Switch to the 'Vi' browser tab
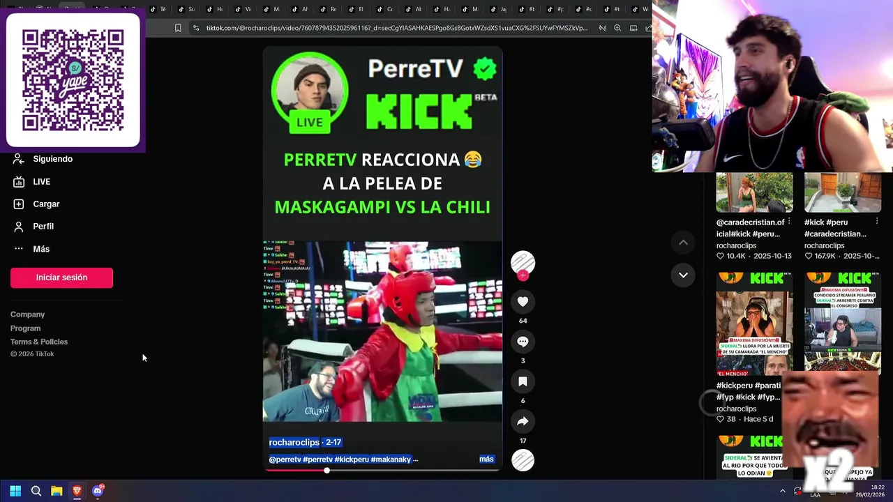 coord(243,9)
